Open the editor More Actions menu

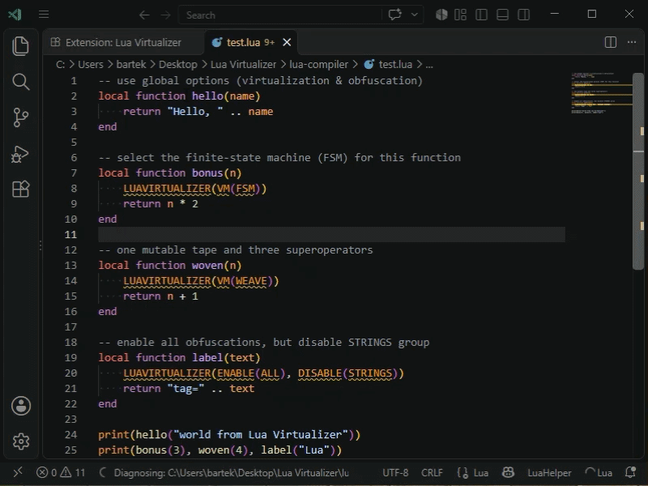pos(632,42)
